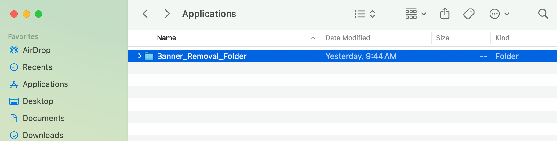Go forward with the right chevron
The image size is (557, 141).
pyautogui.click(x=167, y=14)
